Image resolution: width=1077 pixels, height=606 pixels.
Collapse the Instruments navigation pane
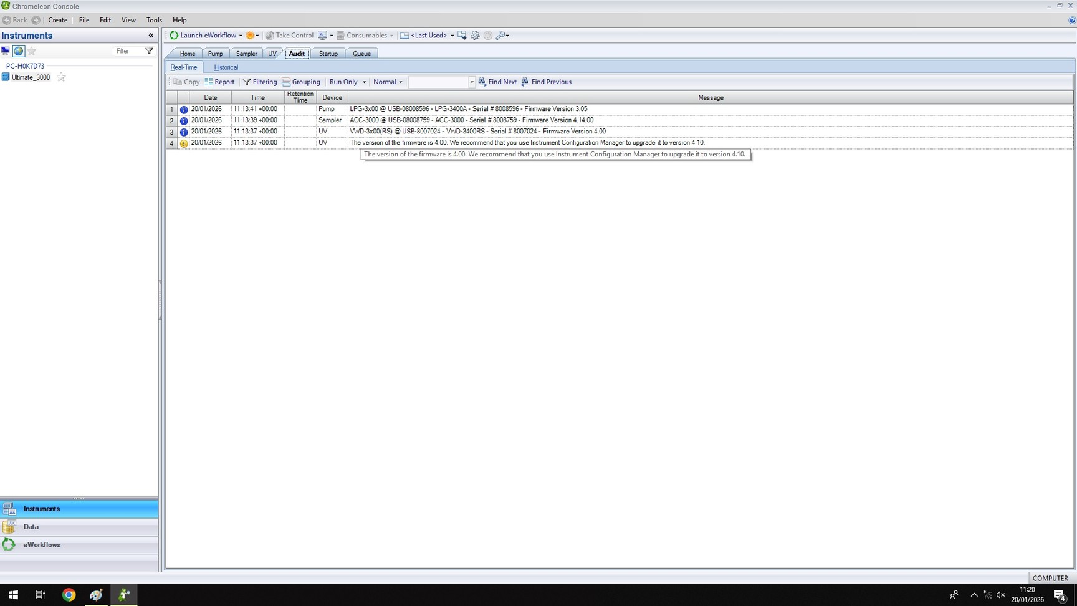coord(151,36)
